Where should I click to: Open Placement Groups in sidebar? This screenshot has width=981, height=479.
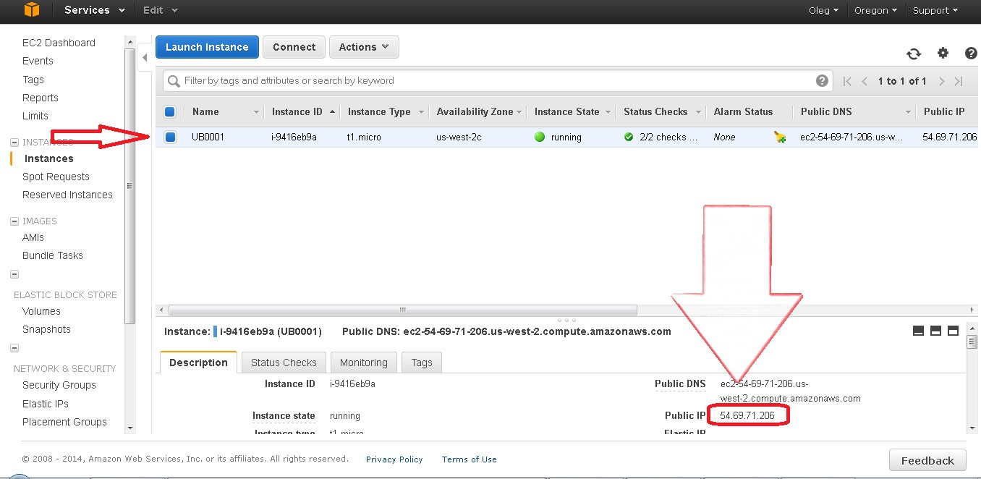[x=64, y=422]
